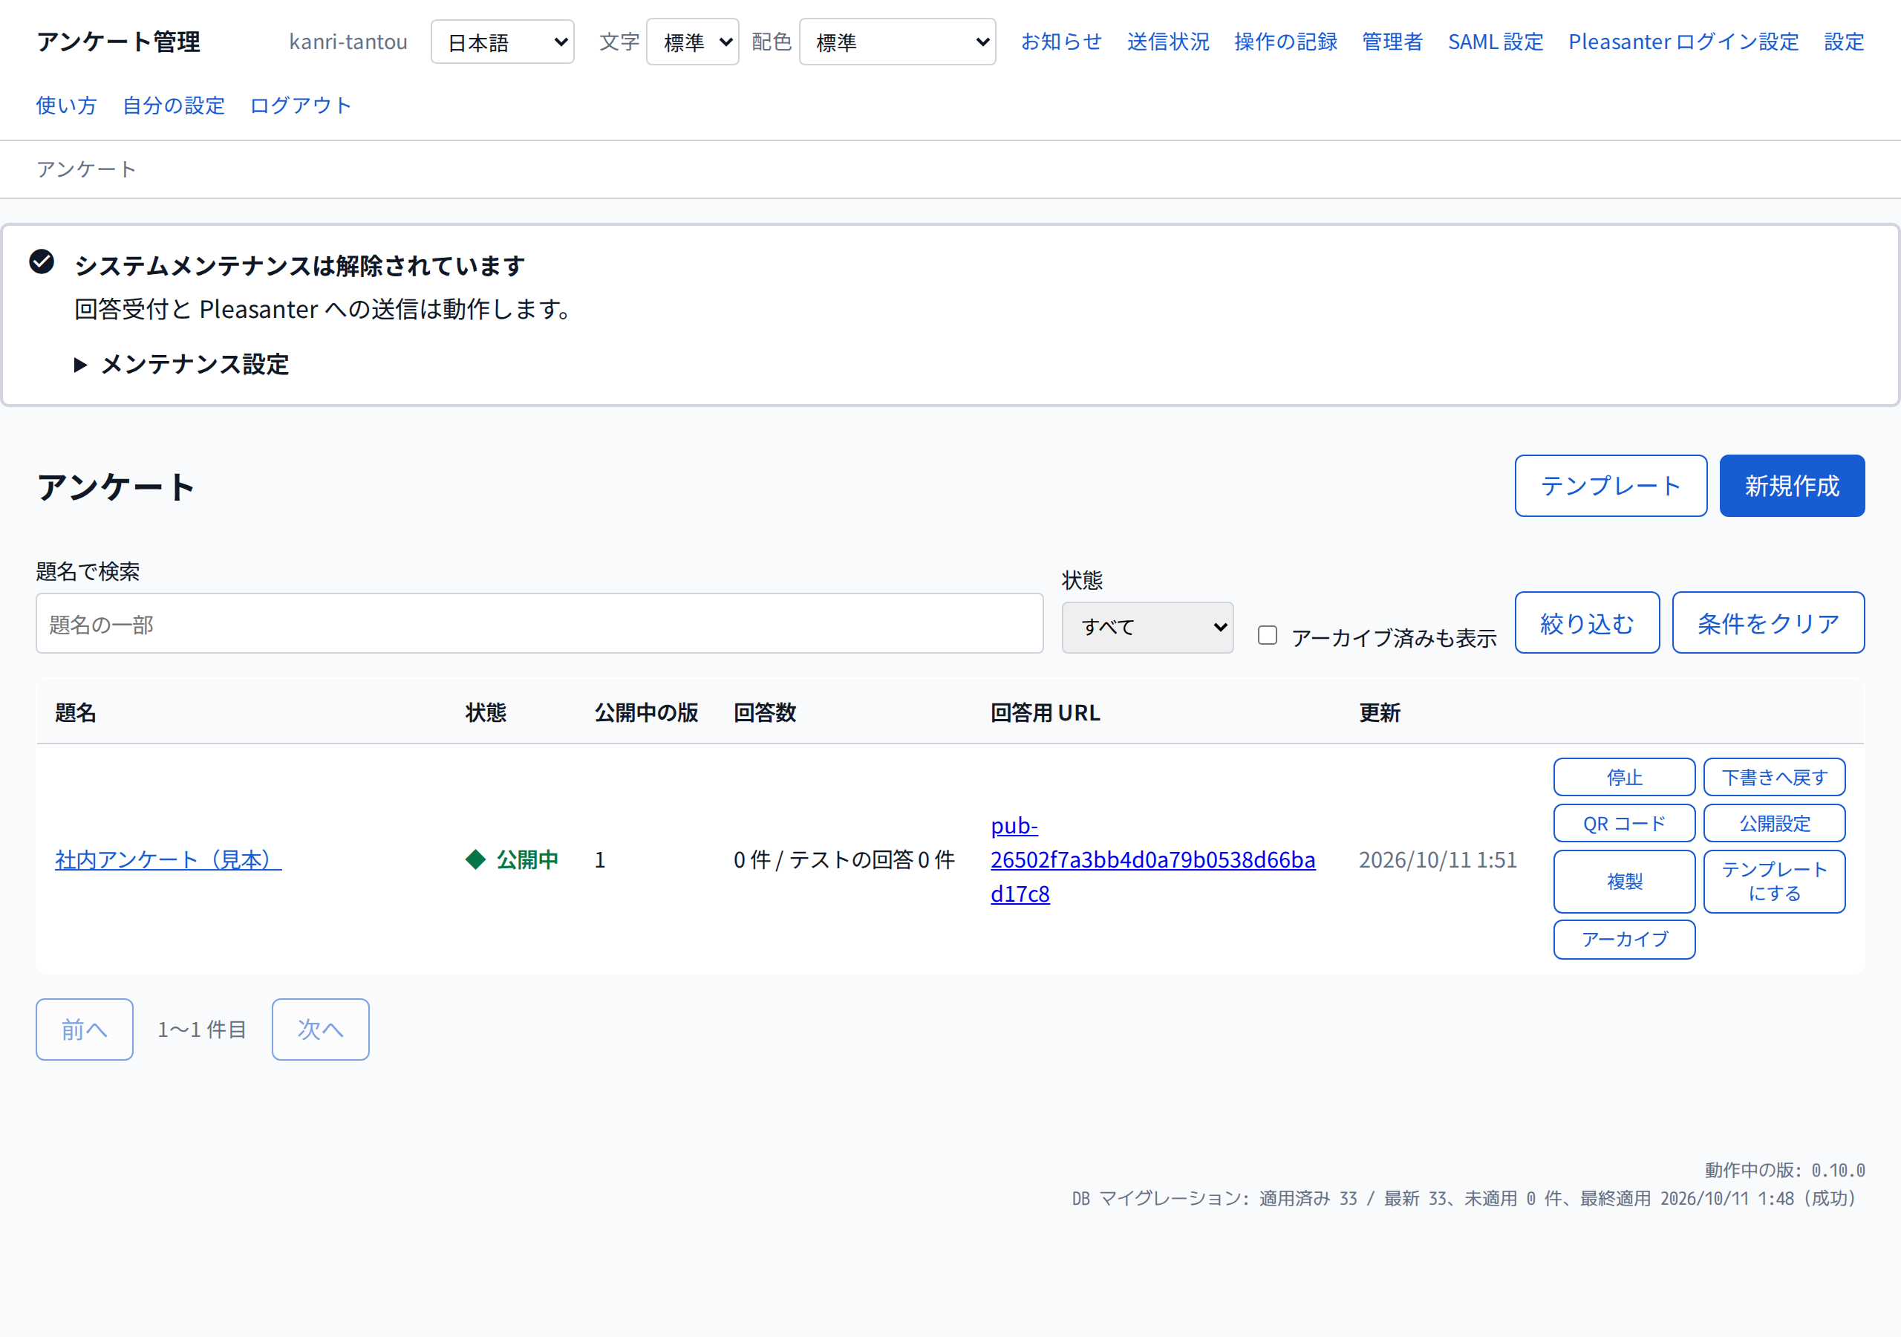Open the pub- answer URL link
The image size is (1901, 1337).
(1152, 860)
